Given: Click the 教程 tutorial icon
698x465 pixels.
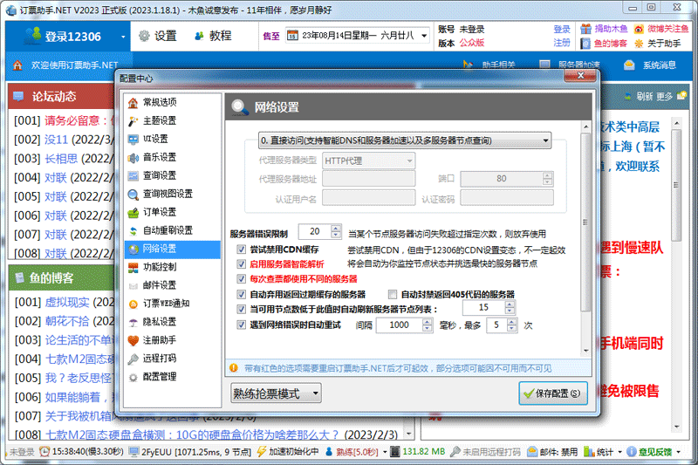Looking at the screenshot, I should [200, 36].
